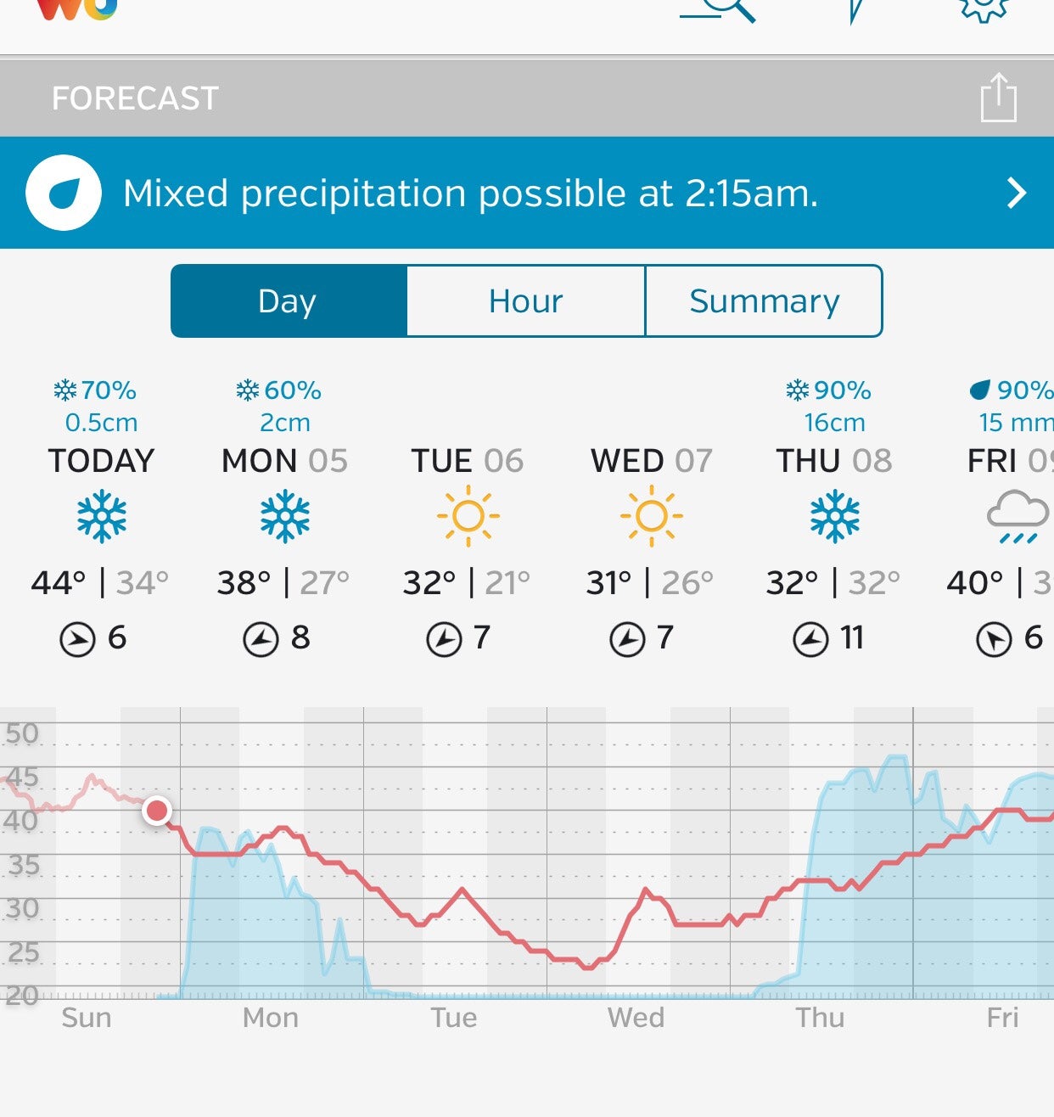Viewport: 1054px width, 1117px height.
Task: Tap Thursday's snowflake weather icon
Action: pyautogui.click(x=834, y=516)
